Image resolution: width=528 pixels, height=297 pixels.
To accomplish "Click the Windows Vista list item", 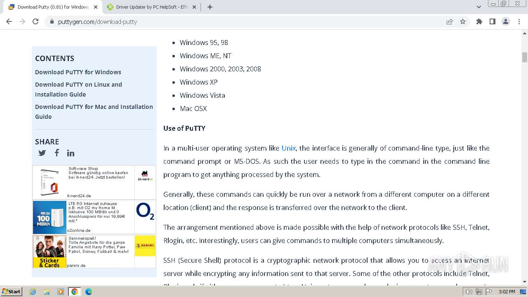I will click(203, 95).
